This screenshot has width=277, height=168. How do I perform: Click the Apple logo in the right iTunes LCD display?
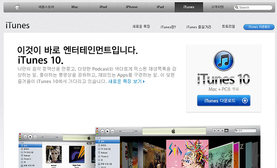coord(174,131)
